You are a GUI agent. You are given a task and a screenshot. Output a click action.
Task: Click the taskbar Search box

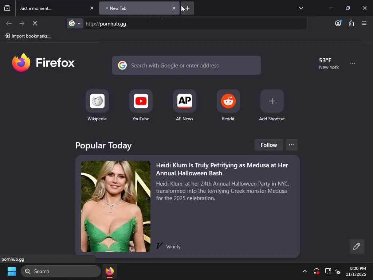(61, 271)
